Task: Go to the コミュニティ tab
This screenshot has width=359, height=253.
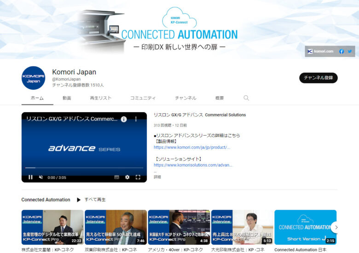Action: 143,98
